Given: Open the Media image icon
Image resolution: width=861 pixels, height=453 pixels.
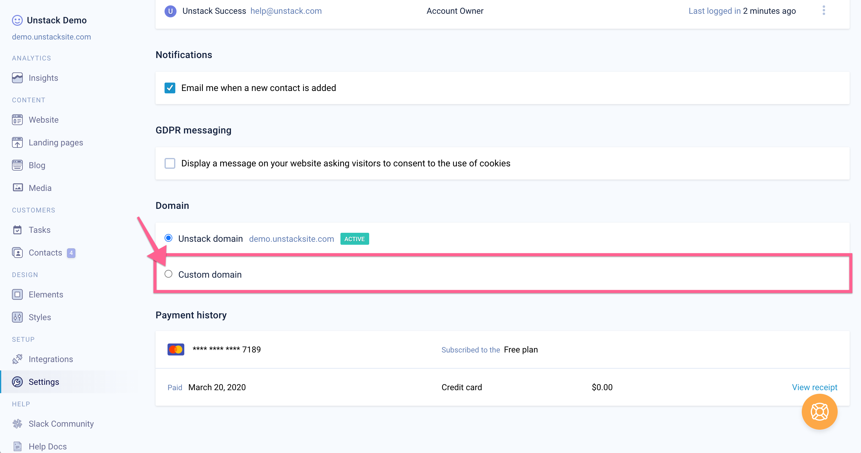Looking at the screenshot, I should click(x=17, y=188).
